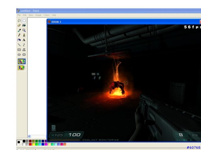Select the teal color swatch

[40, 141]
